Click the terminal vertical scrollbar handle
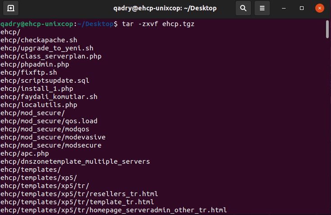The image size is (331, 215). pyautogui.click(x=327, y=29)
